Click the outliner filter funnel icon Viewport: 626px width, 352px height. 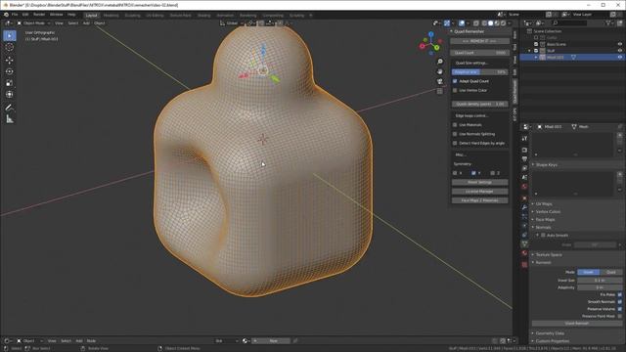point(608,23)
